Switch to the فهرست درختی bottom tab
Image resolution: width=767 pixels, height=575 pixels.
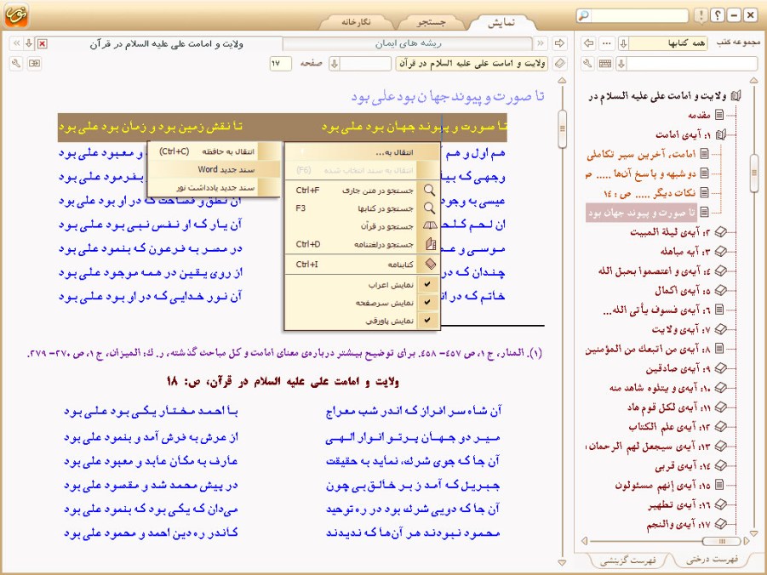coord(712,560)
